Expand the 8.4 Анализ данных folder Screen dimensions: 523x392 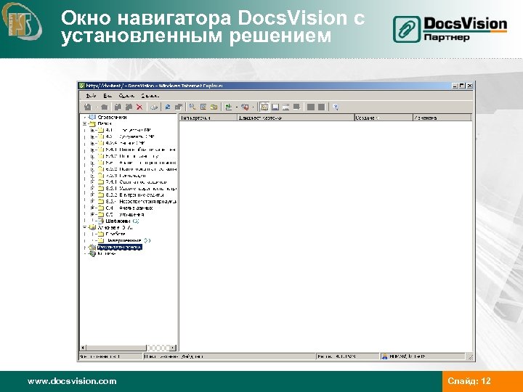(x=93, y=208)
